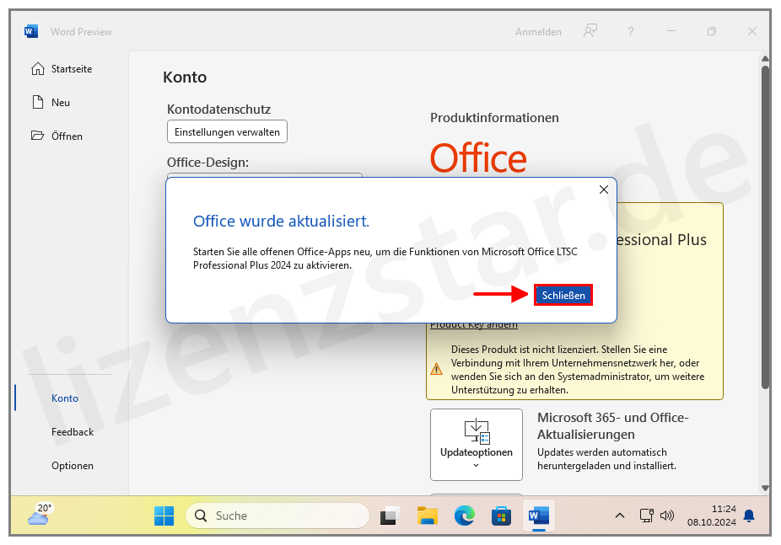Viewport: 781px width, 545px height.
Task: Click Anmelden in the title bar
Action: point(538,32)
